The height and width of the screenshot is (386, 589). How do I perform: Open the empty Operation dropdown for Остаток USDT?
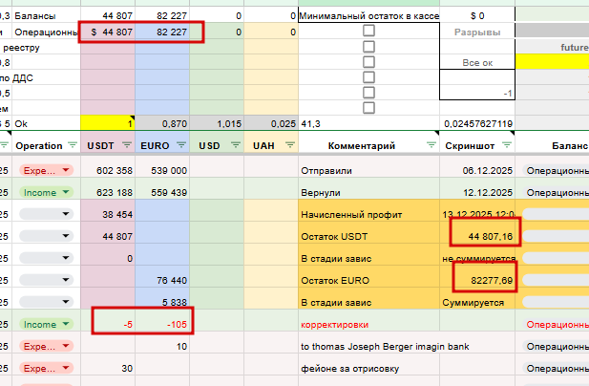click(46, 236)
